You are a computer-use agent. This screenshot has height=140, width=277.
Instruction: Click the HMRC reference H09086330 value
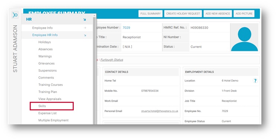tap(199, 28)
